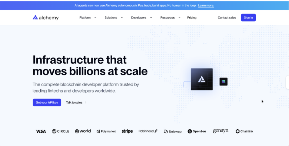The width and height of the screenshot is (289, 146).
Task: Click the Visa logo
Action: (41, 131)
